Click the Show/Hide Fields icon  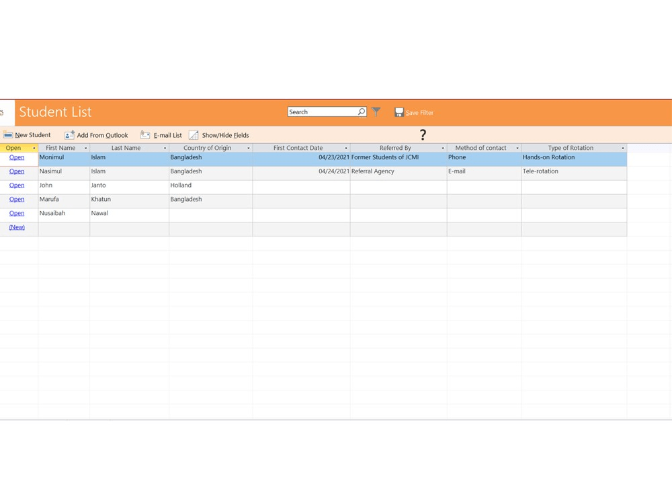tap(194, 135)
